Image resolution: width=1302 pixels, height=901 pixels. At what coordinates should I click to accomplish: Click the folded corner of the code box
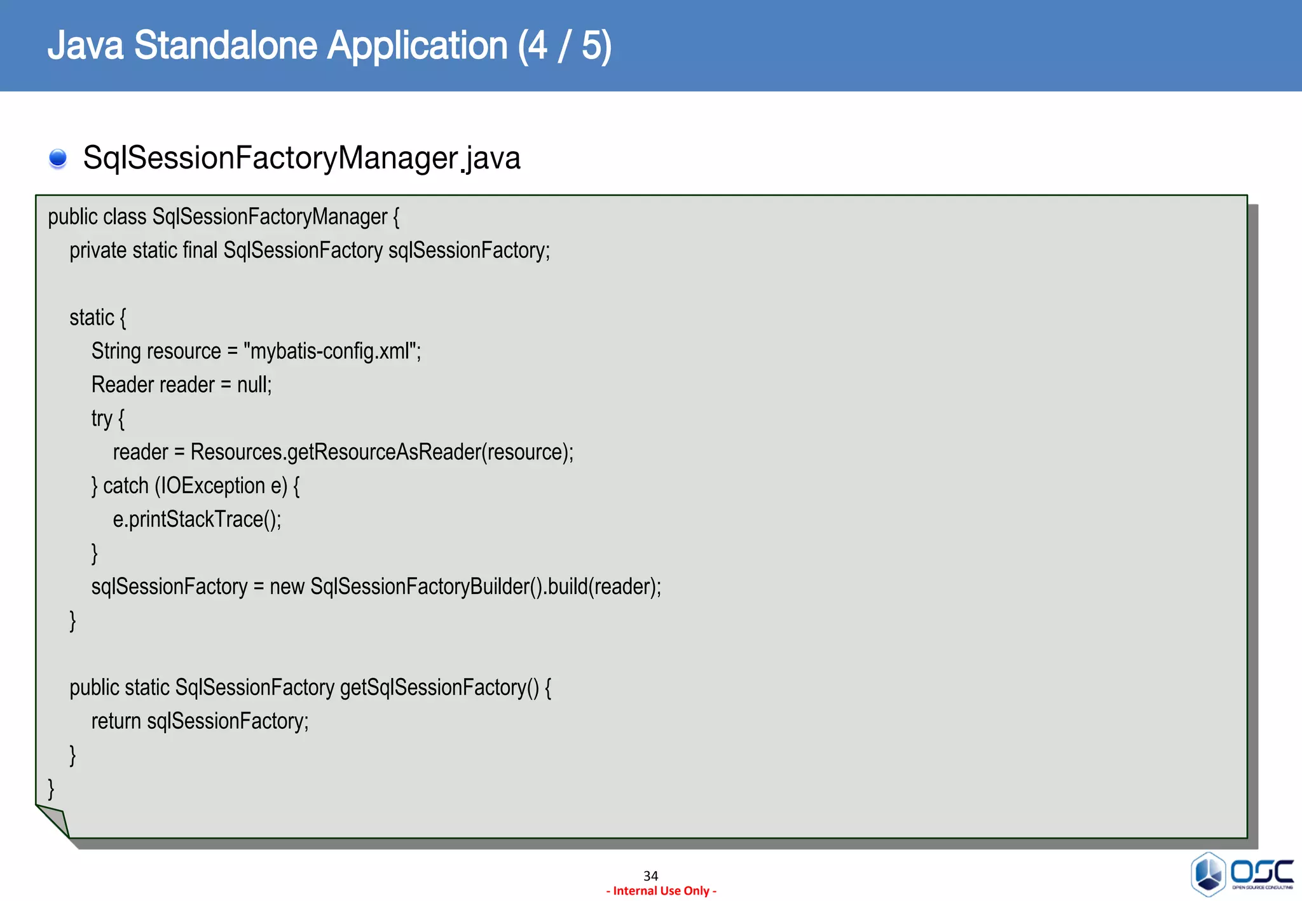[x=53, y=820]
